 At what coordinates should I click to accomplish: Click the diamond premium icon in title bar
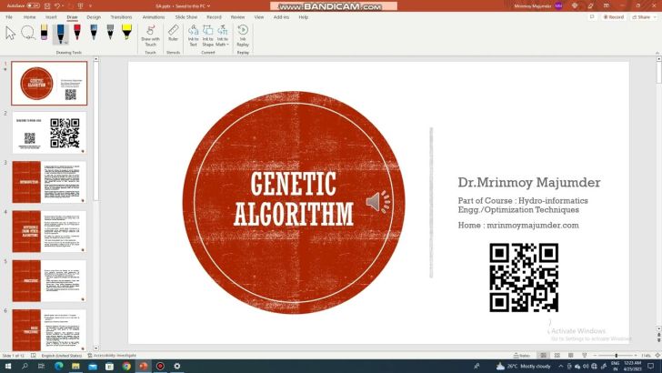coord(575,6)
